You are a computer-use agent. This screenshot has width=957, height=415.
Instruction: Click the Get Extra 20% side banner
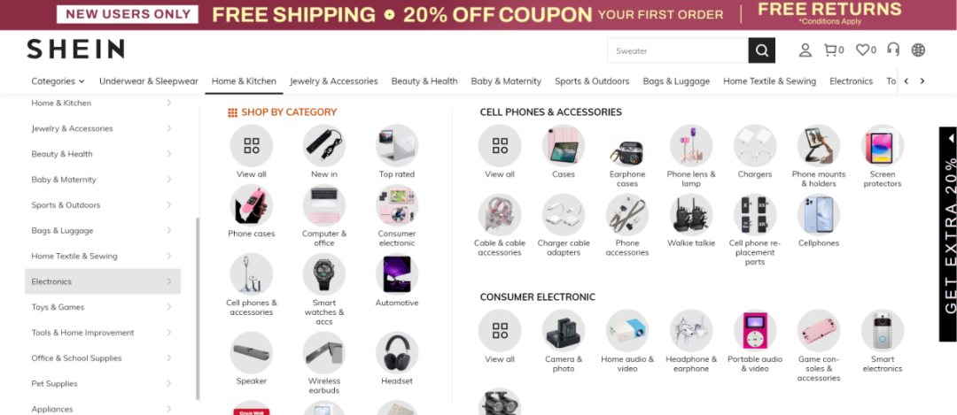947,234
